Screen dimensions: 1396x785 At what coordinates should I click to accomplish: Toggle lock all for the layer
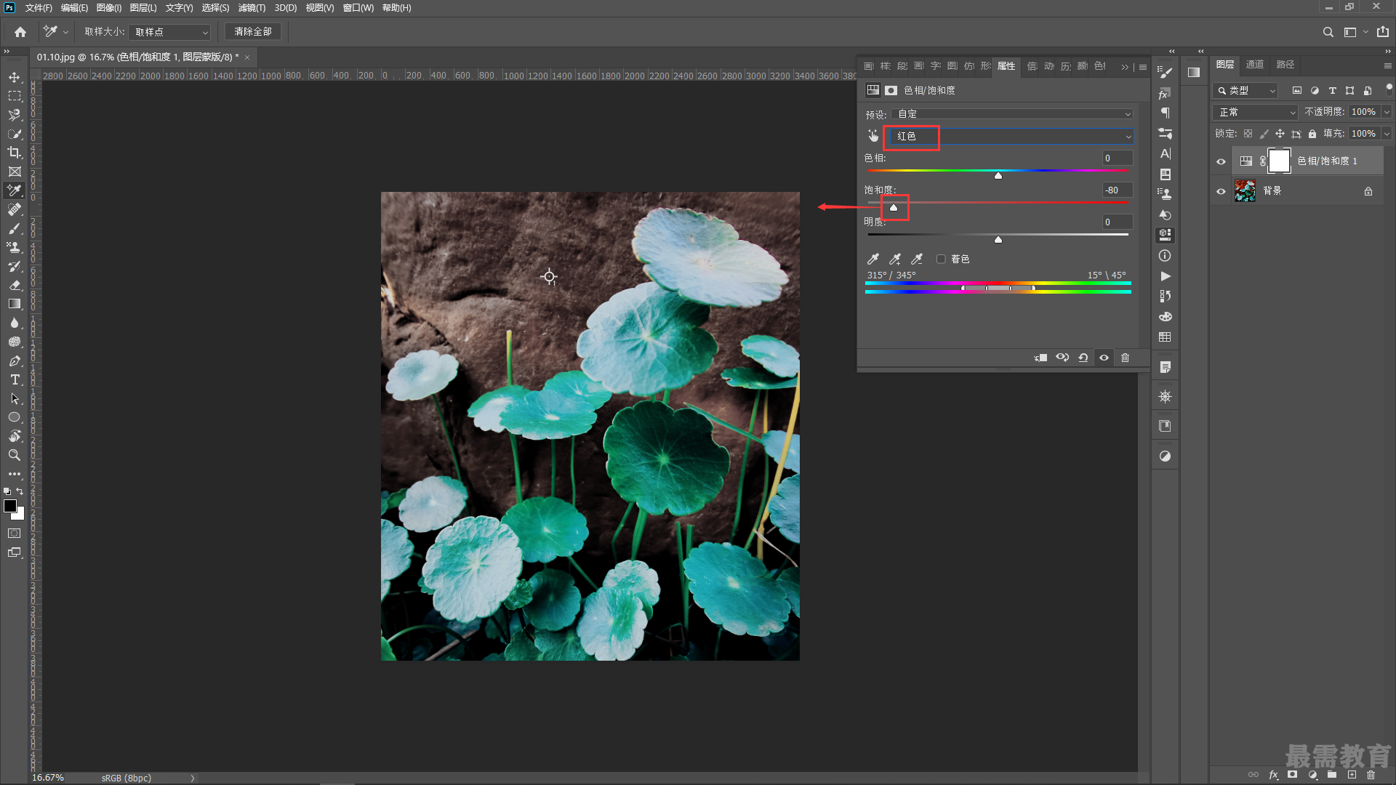pyautogui.click(x=1312, y=134)
